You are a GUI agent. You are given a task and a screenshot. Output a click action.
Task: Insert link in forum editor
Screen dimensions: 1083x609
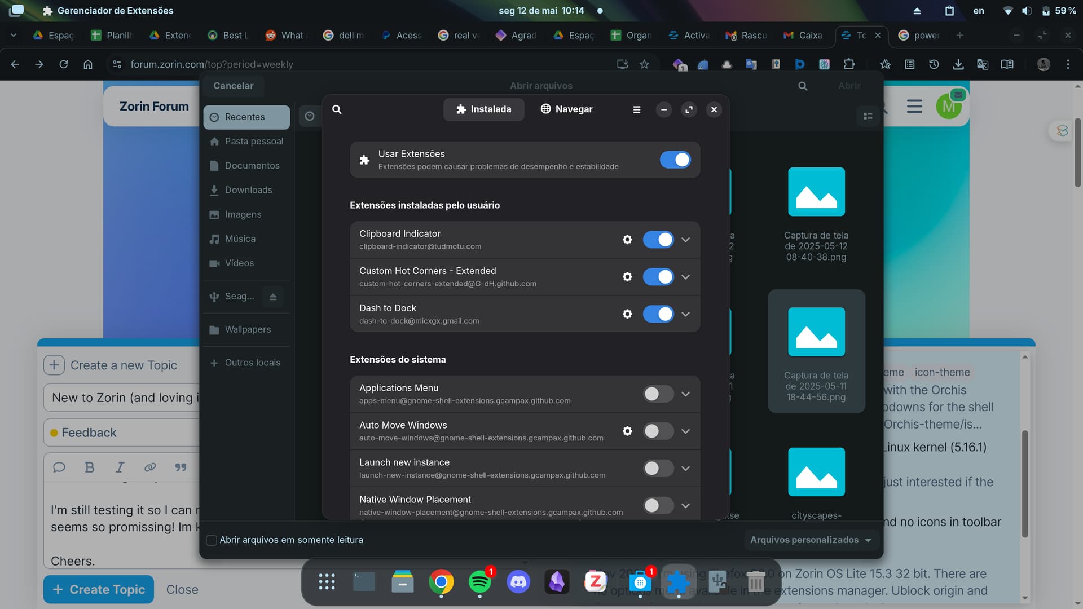(x=150, y=467)
